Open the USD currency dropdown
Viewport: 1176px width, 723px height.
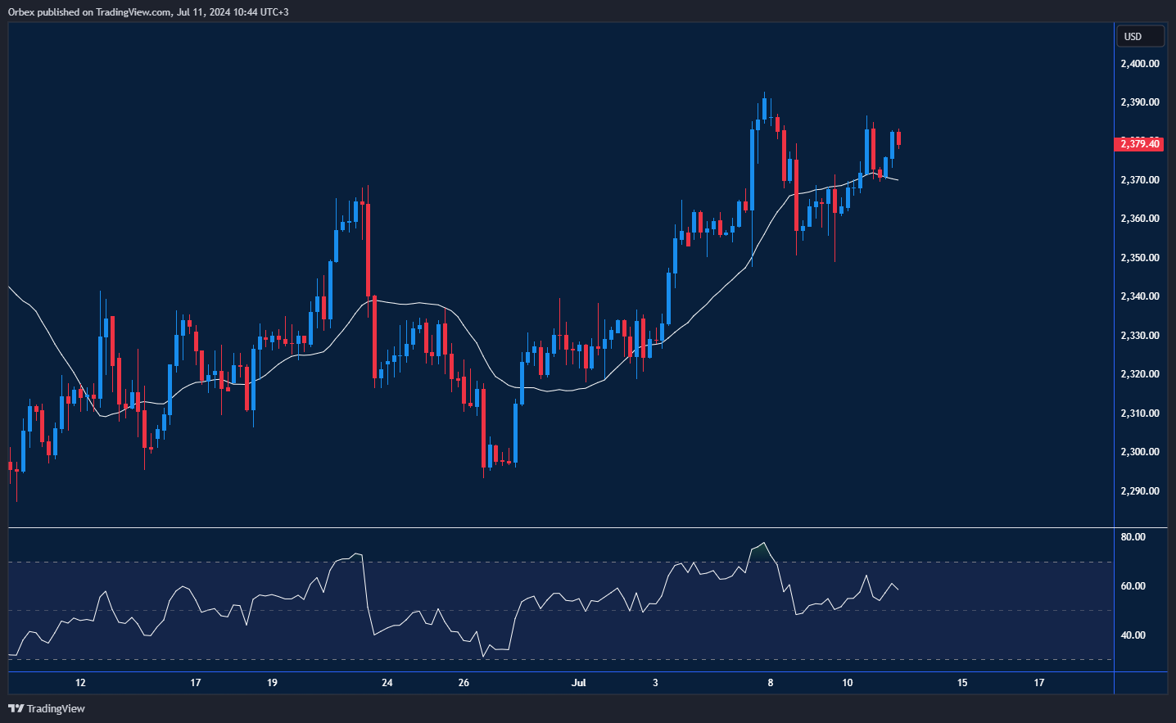point(1140,36)
